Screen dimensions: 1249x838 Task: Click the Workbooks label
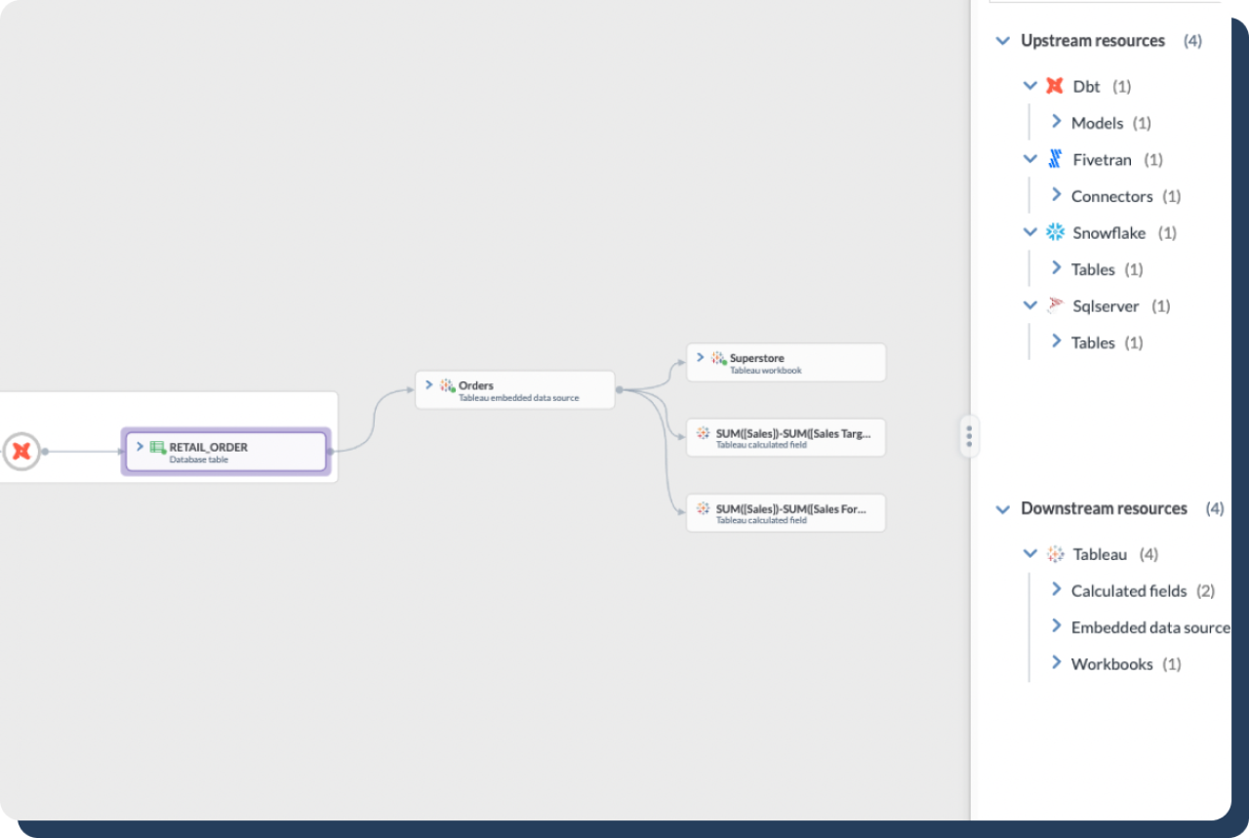pos(1111,664)
